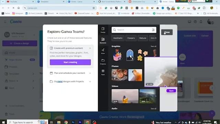Click the Custom size button

coord(190,36)
